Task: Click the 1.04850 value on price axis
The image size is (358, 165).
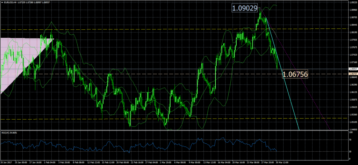Action: click(x=352, y=130)
